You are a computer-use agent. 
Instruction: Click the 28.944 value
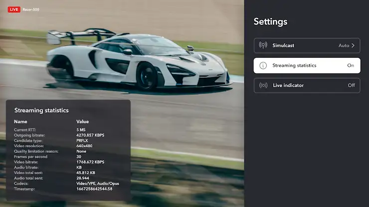tap(83, 178)
